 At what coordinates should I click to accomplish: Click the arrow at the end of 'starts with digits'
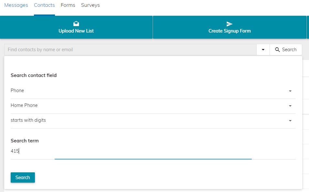[290, 121]
